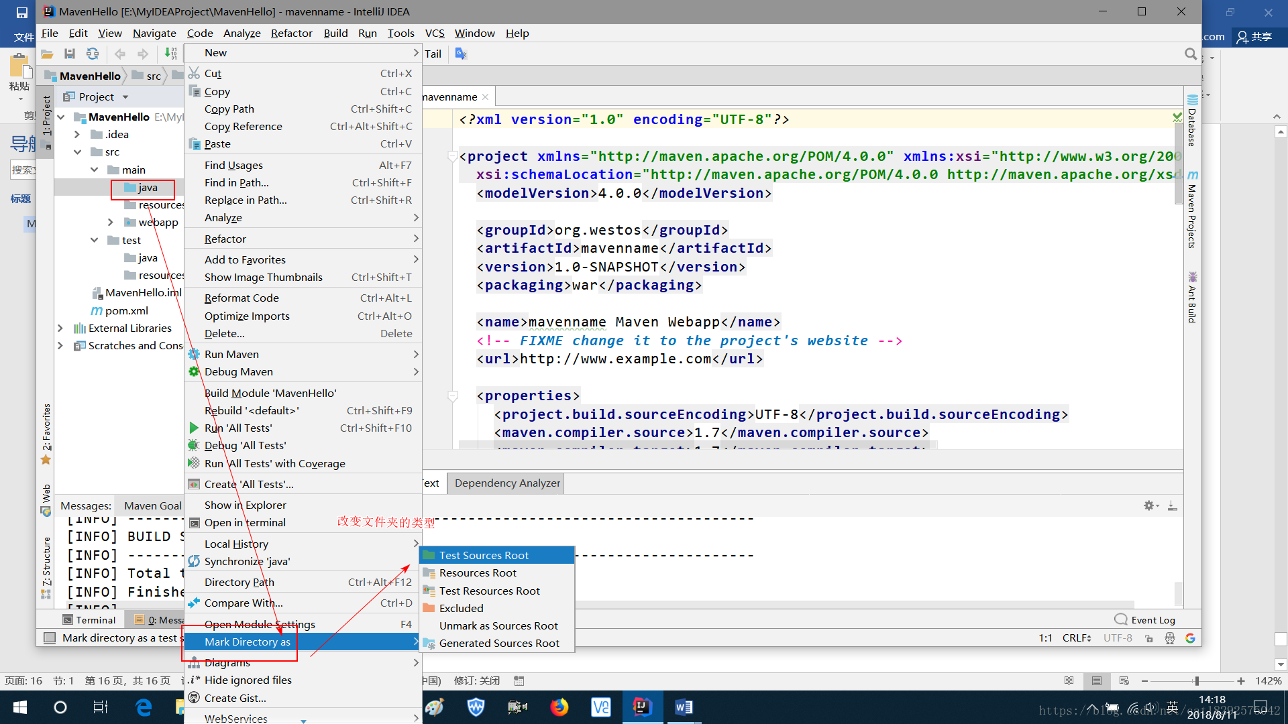Click the Word taskbar icon
Image resolution: width=1288 pixels, height=724 pixels.
pyautogui.click(x=684, y=707)
